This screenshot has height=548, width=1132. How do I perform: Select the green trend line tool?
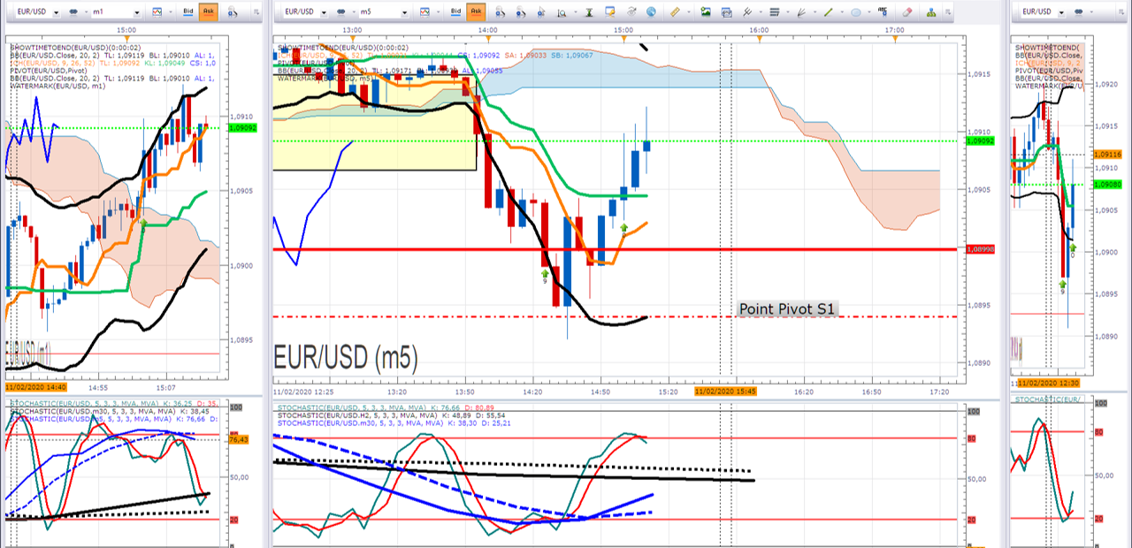[829, 12]
